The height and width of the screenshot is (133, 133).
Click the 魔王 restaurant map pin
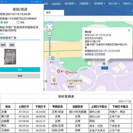pyautogui.click(x=59, y=71)
